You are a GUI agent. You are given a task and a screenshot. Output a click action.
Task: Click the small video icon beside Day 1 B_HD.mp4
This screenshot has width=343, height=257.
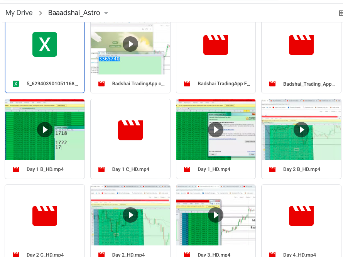(x=16, y=169)
